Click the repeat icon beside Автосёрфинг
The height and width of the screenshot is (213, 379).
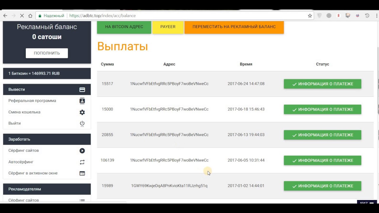tap(82, 162)
